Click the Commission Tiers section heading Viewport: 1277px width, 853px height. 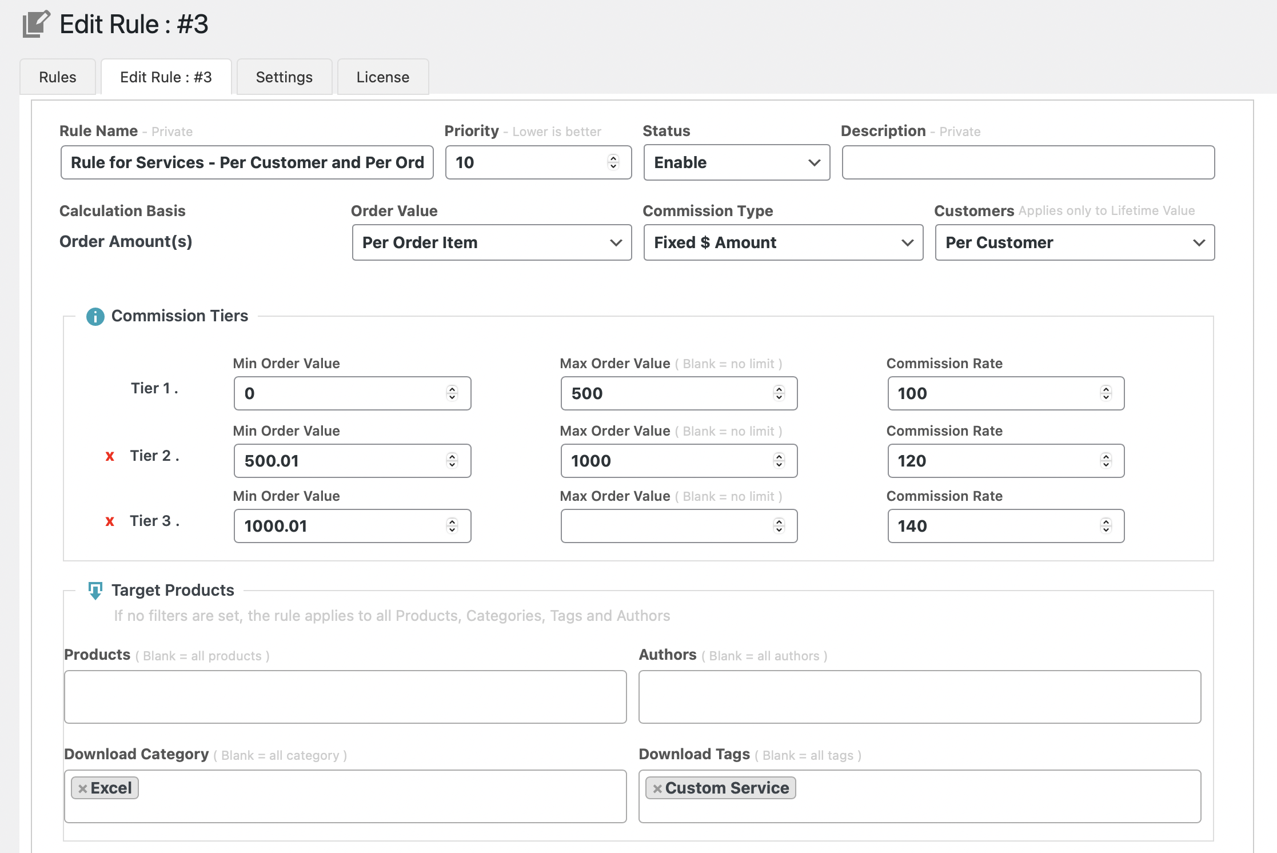click(x=179, y=316)
